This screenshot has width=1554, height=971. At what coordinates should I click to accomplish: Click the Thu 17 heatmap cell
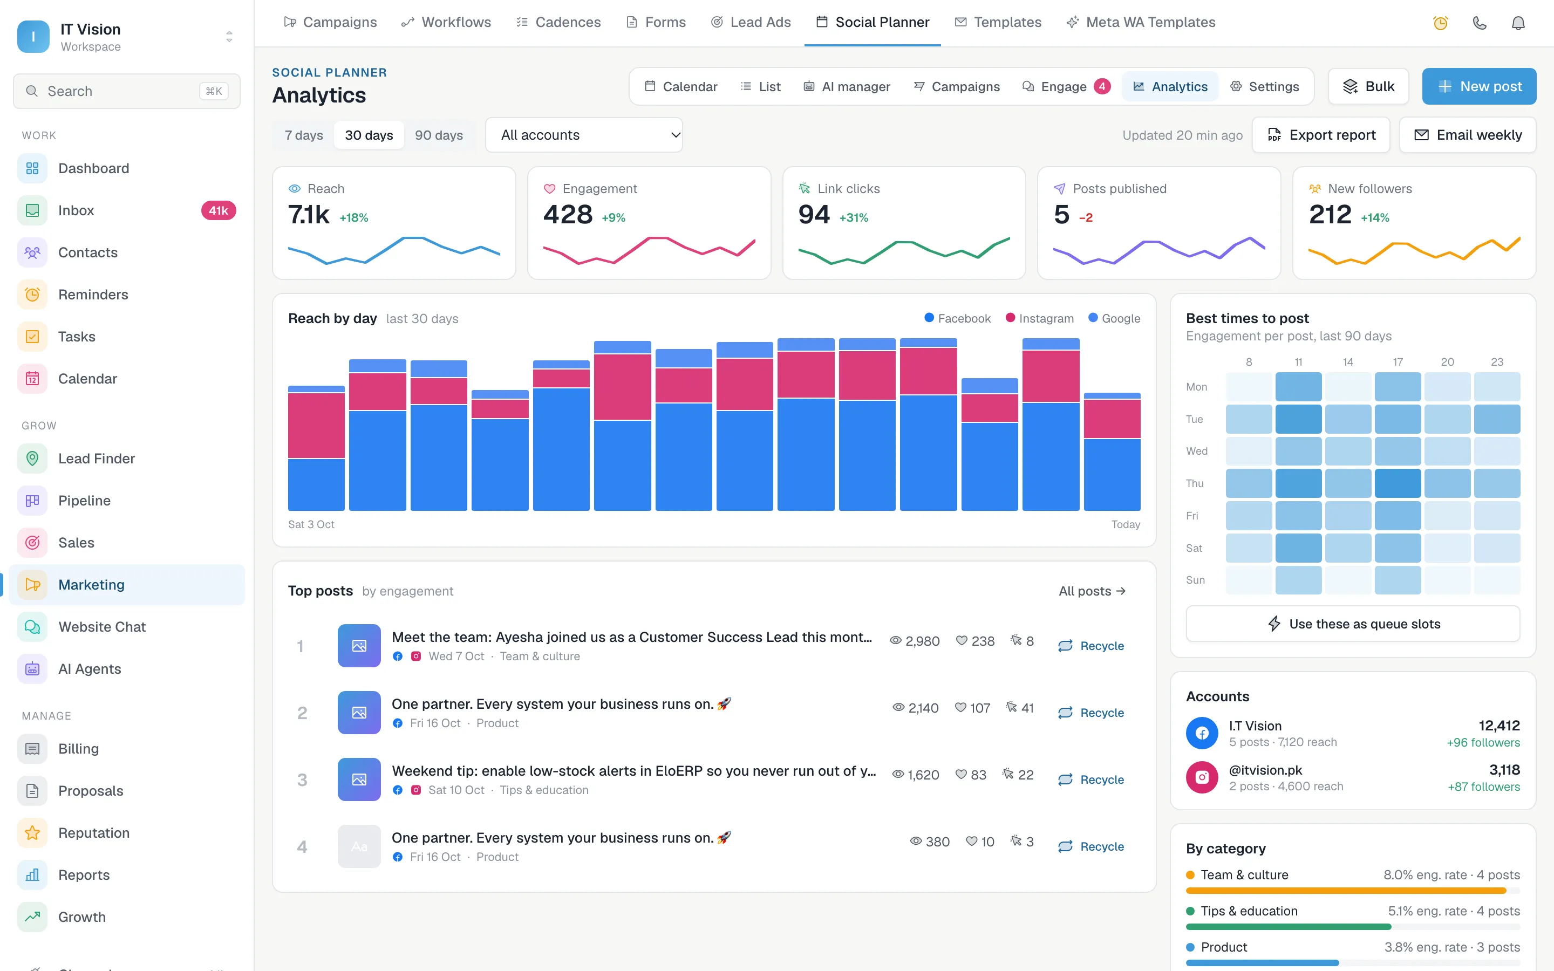(1398, 483)
